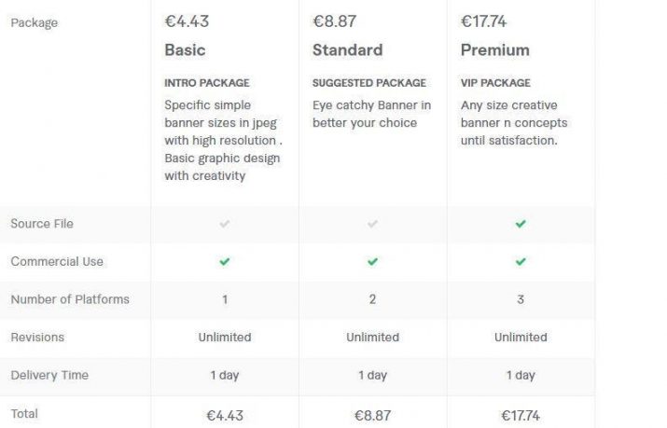Click the Commercial Use row label
Image resolution: width=667 pixels, height=428 pixels.
(57, 261)
